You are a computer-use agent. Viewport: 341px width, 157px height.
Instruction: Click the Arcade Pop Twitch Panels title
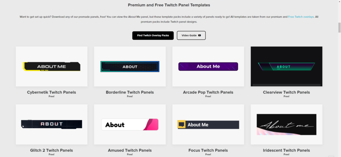click(208, 92)
